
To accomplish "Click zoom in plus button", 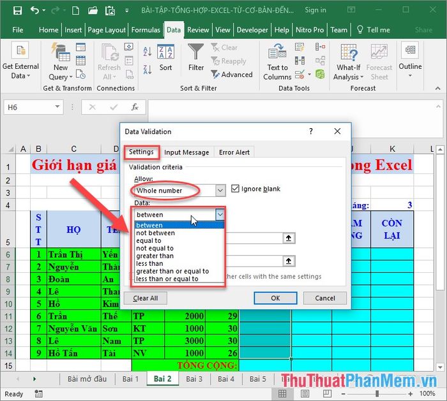I will pyautogui.click(x=410, y=394).
